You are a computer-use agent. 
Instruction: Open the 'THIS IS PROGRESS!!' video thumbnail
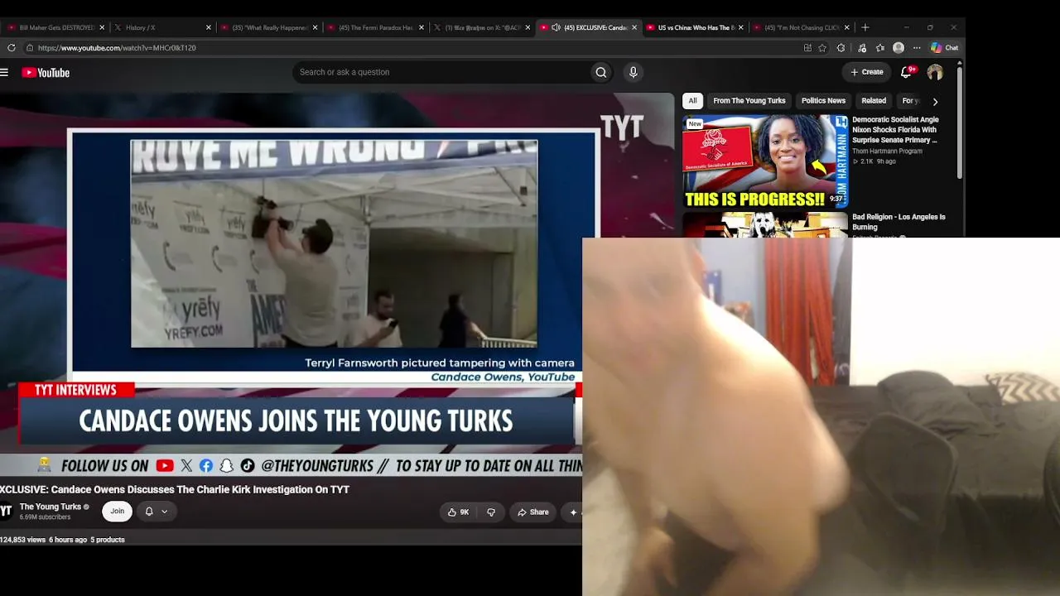click(765, 161)
